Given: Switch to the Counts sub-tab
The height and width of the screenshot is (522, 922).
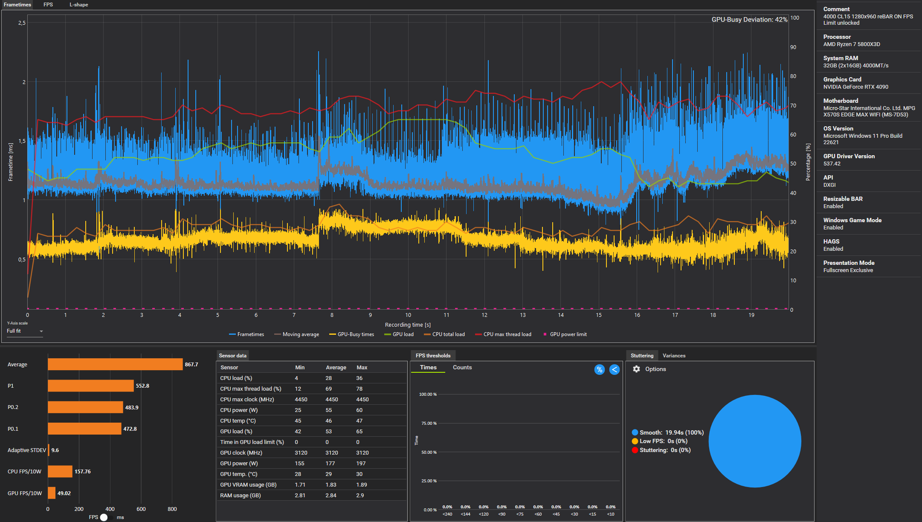Looking at the screenshot, I should click(462, 367).
